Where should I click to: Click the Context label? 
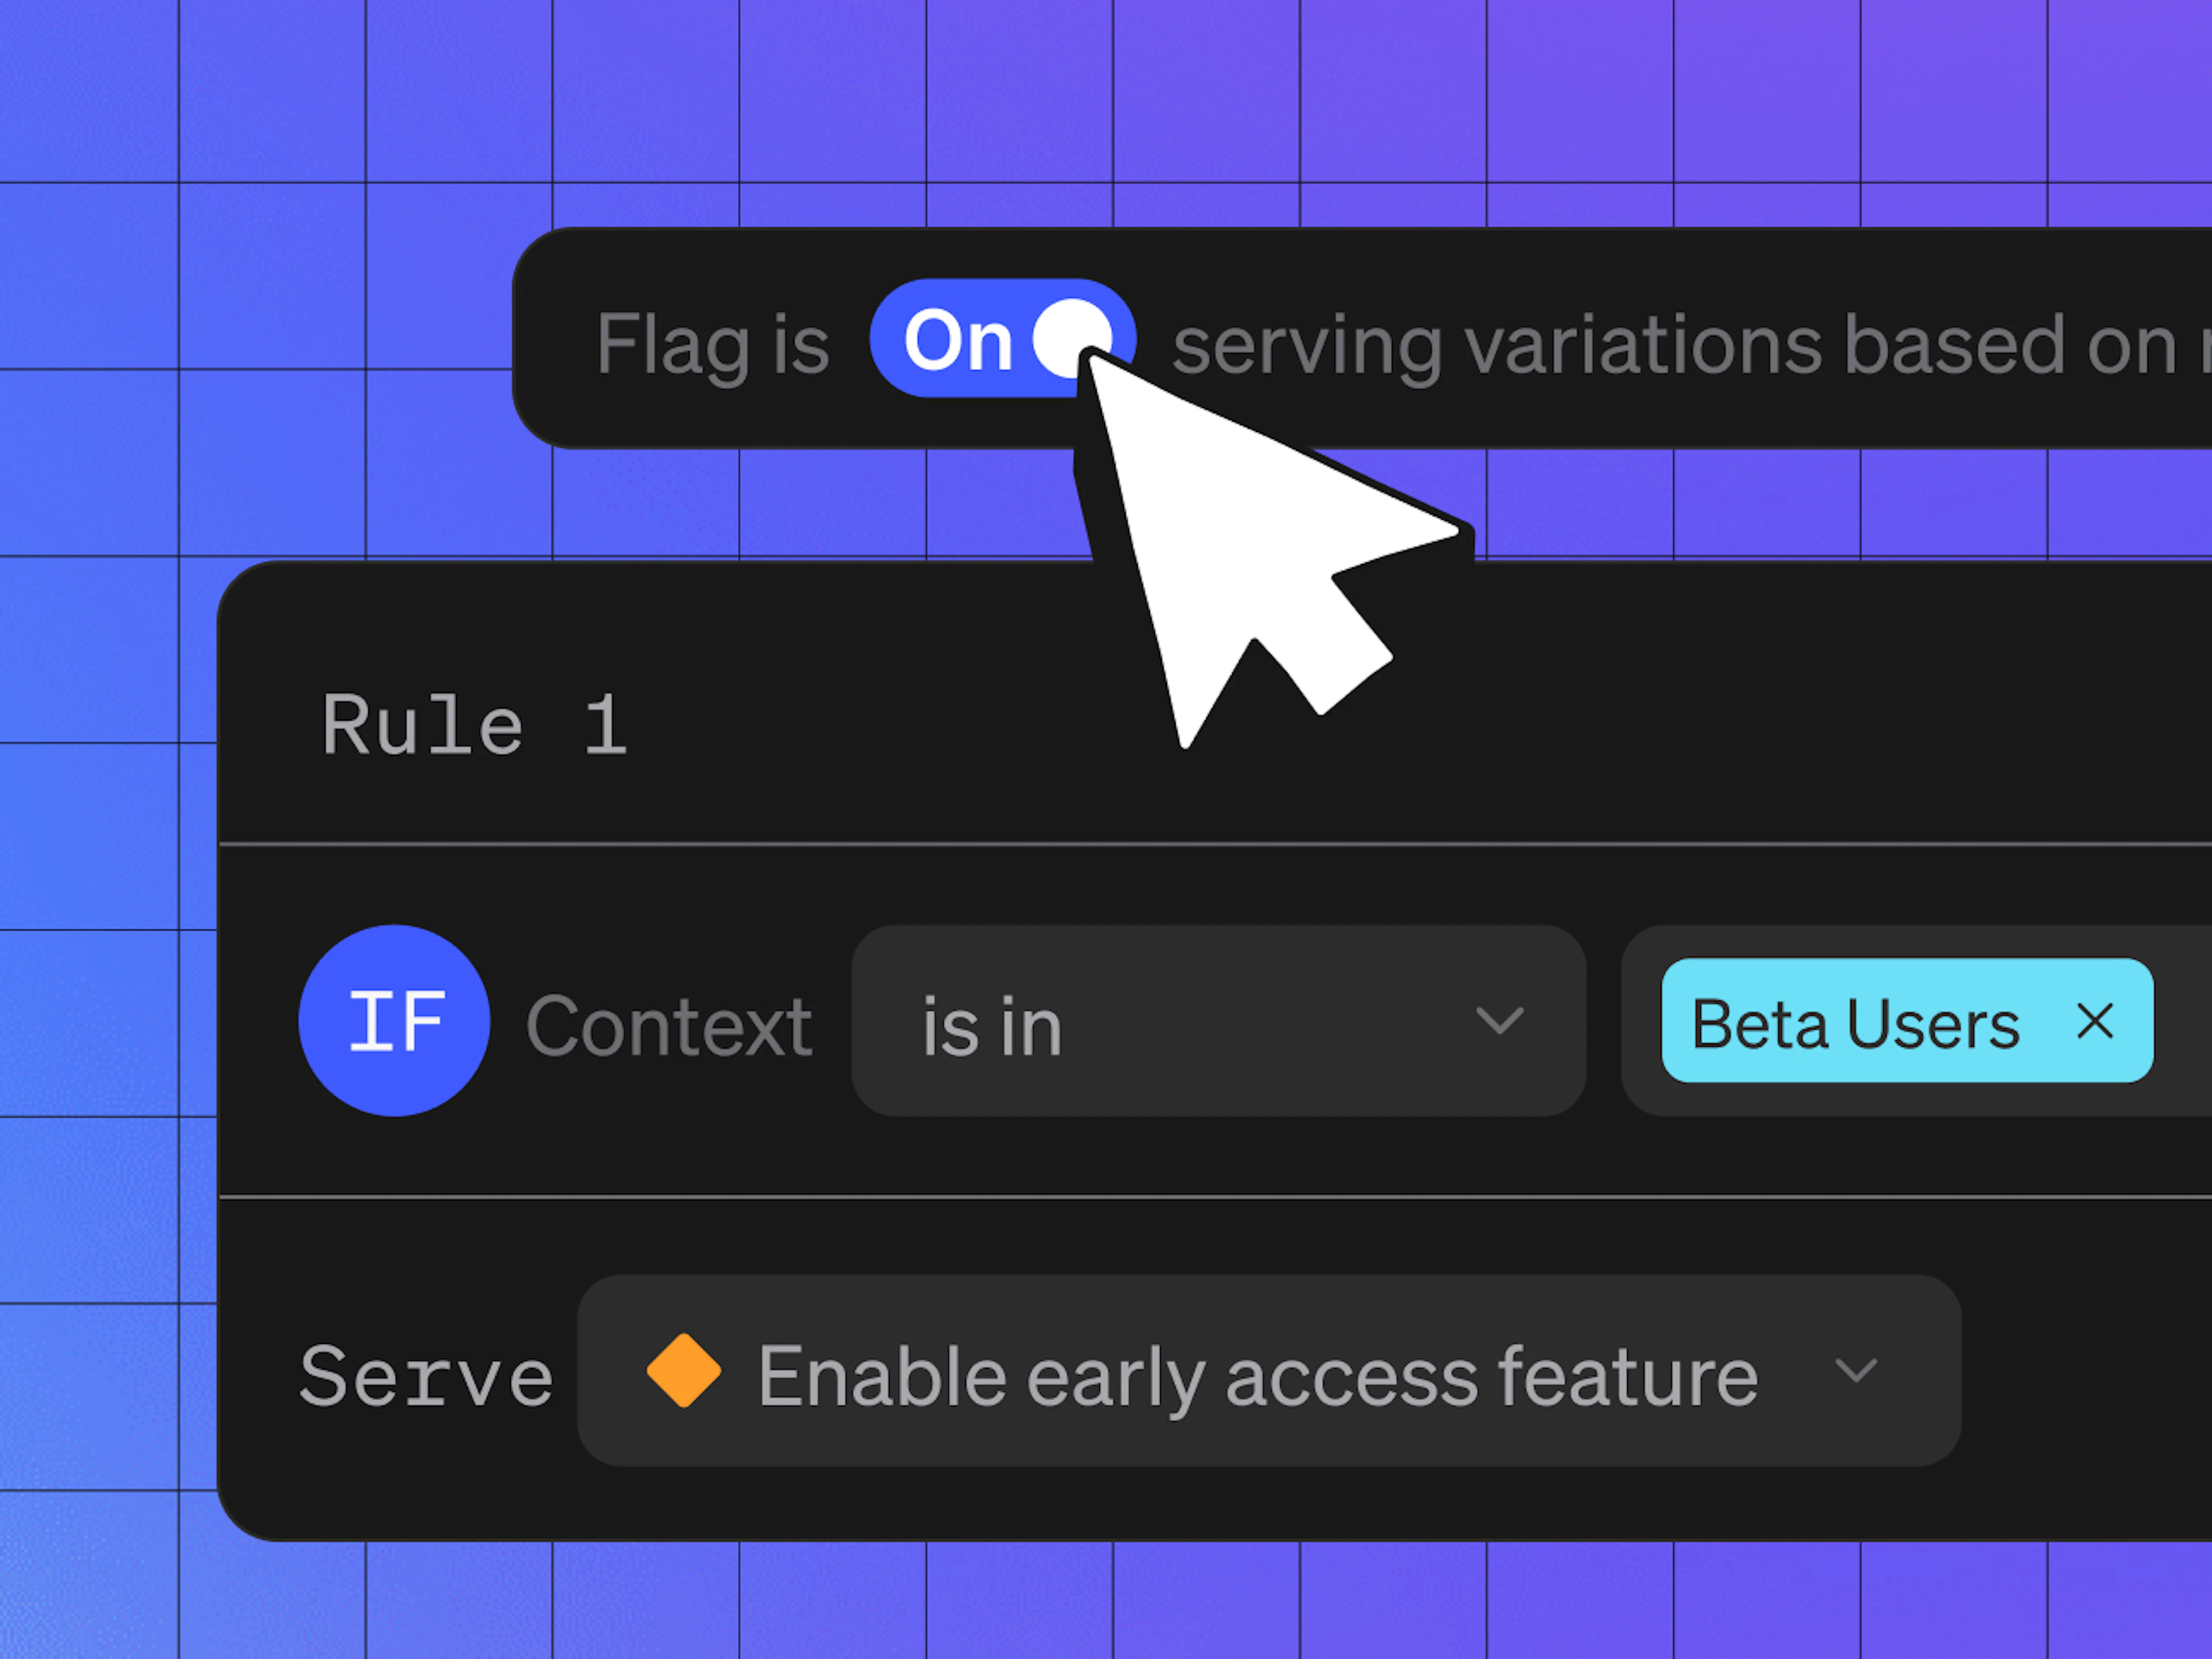pyautogui.click(x=669, y=1026)
